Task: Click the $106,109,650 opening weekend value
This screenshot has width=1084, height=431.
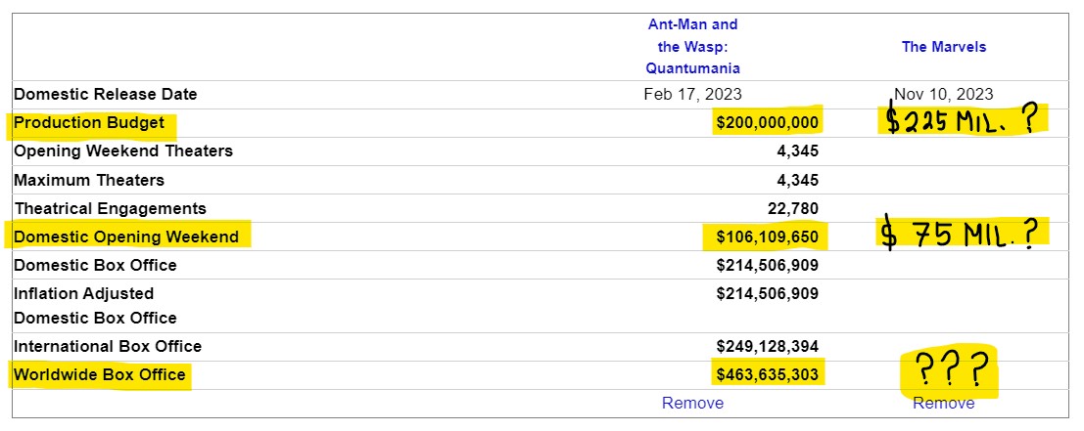Action: coord(768,237)
